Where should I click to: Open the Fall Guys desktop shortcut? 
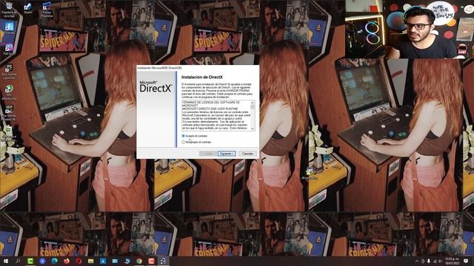(x=8, y=49)
